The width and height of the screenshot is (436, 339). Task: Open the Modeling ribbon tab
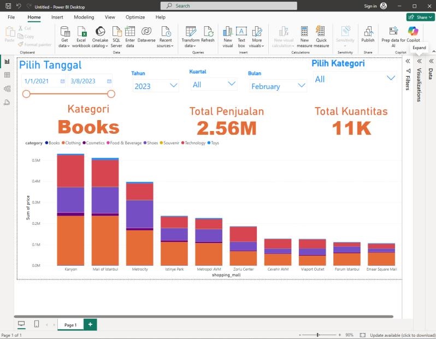tap(84, 17)
